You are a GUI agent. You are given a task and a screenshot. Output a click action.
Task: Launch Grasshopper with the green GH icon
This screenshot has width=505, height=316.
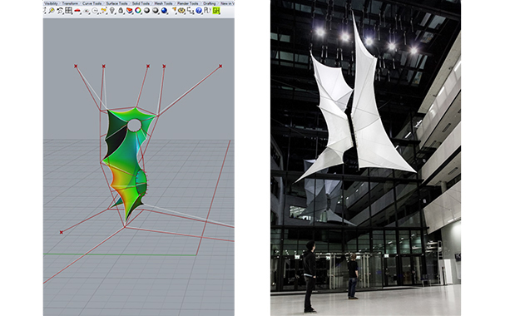pos(216,11)
